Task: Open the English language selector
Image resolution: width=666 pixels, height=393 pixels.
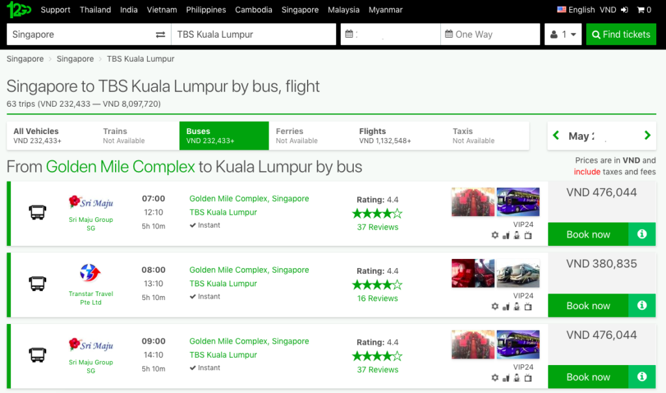Action: point(576,10)
